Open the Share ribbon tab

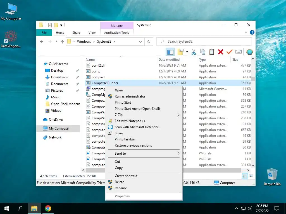(76, 33)
